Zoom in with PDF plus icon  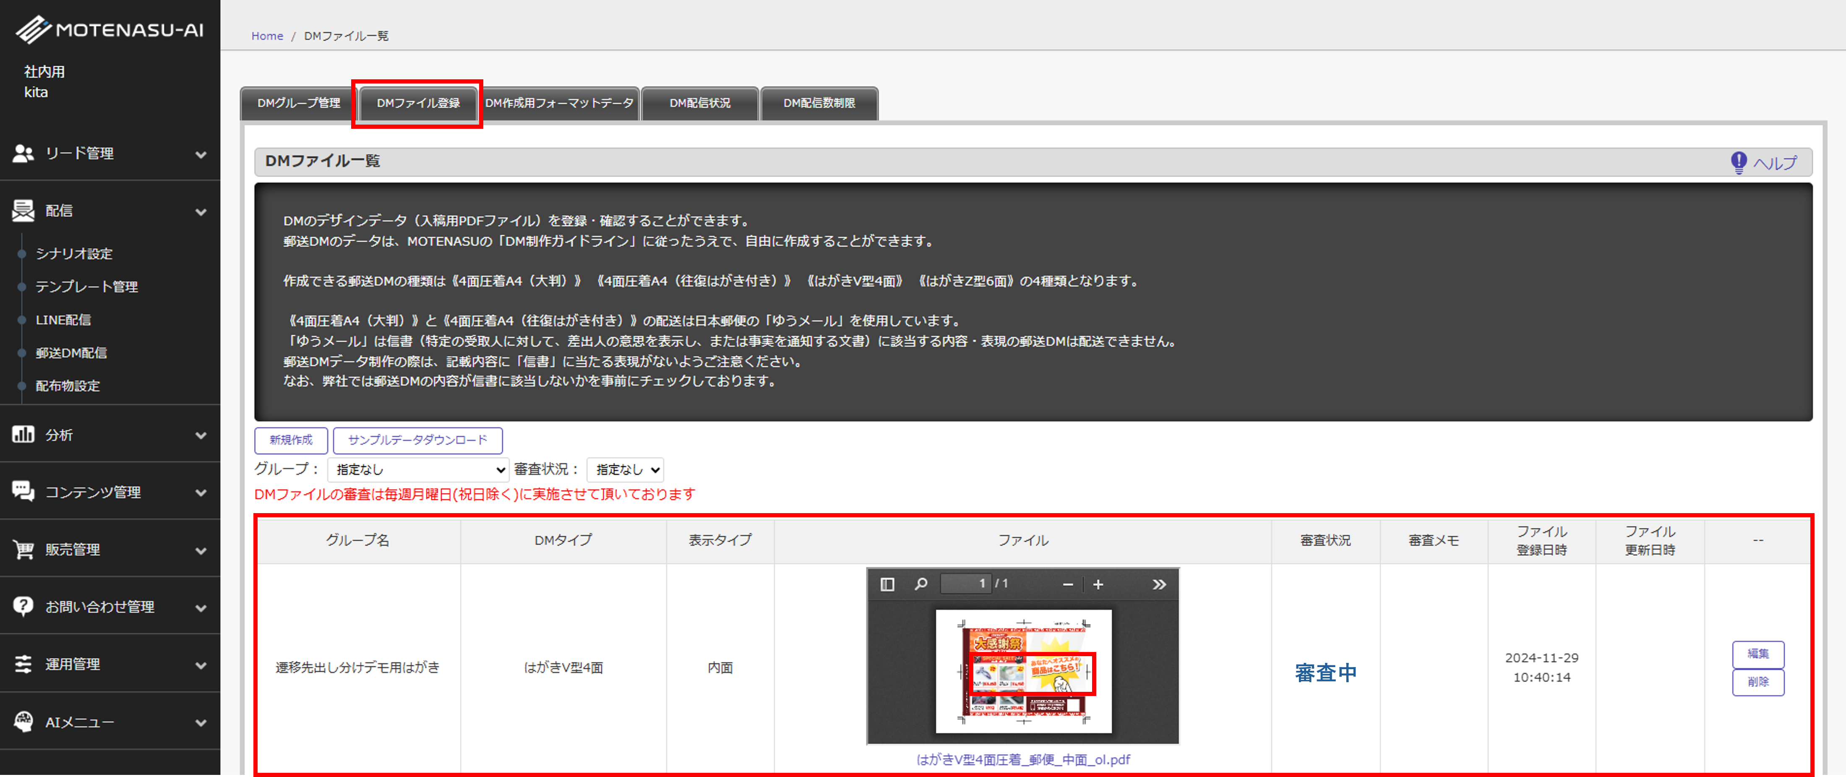click(1098, 585)
